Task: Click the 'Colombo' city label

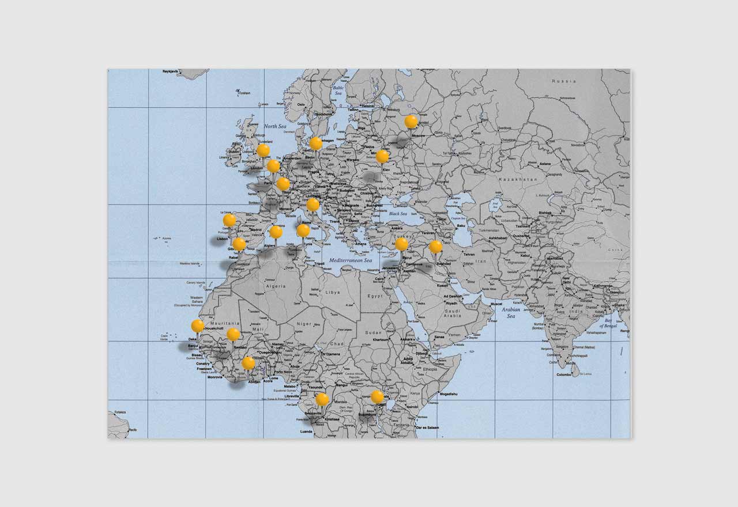Action: click(x=564, y=374)
